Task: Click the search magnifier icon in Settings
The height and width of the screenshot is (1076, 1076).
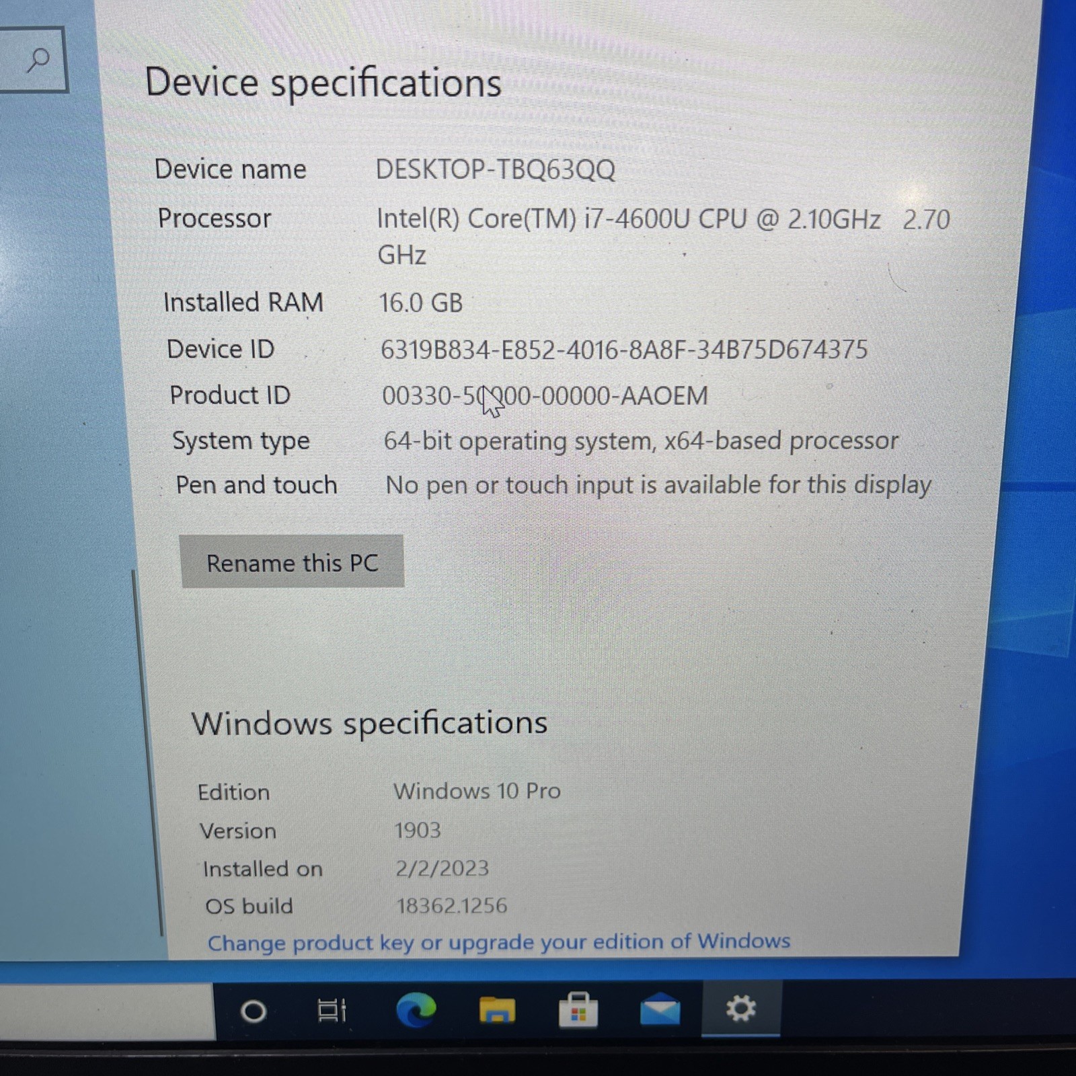Action: [38, 60]
